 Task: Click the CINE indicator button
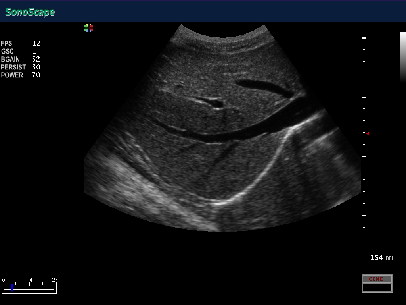coord(377,279)
